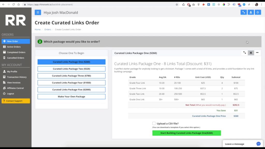This screenshot has height=149, width=265.
Task: Follow the Home breadcrumb link
Action: pos(38,29)
